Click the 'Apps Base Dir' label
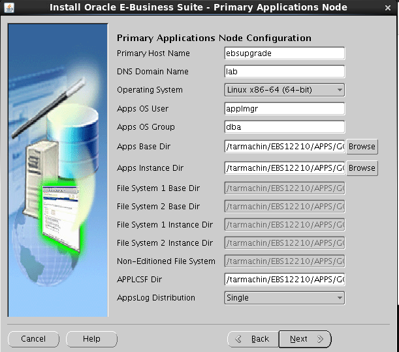Image resolution: width=399 pixels, height=352 pixels. pyautogui.click(x=144, y=147)
